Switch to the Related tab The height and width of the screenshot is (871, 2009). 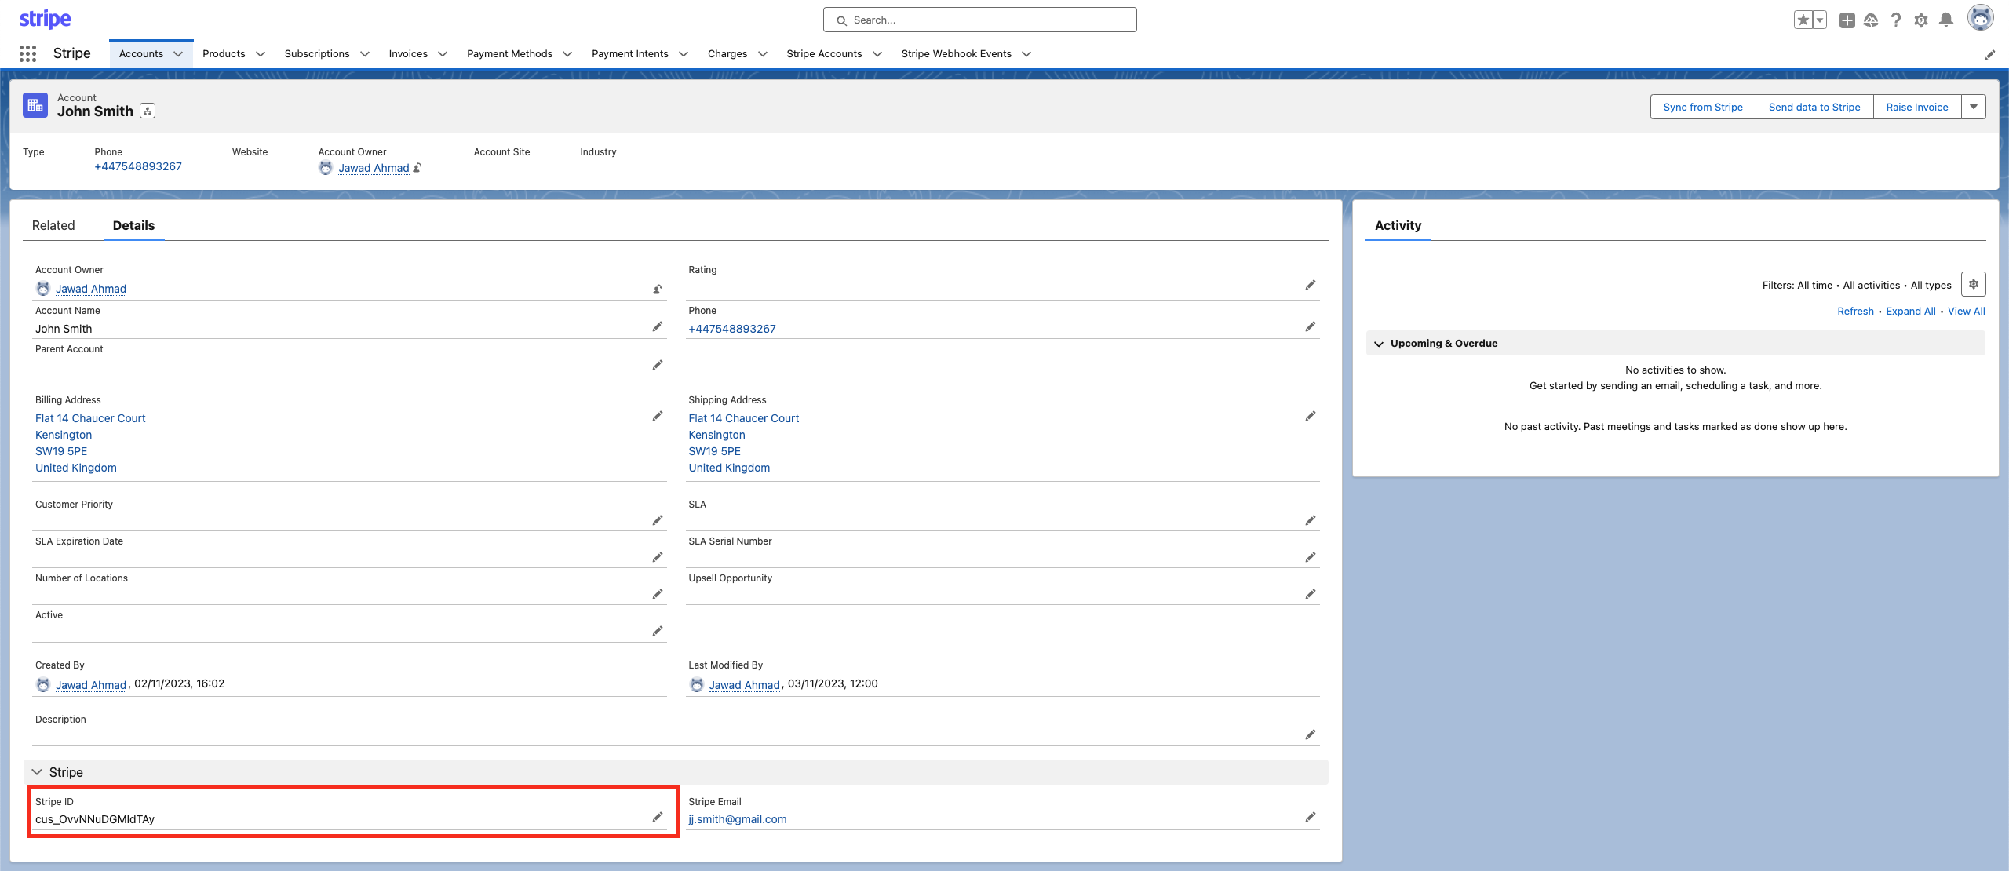click(x=53, y=225)
